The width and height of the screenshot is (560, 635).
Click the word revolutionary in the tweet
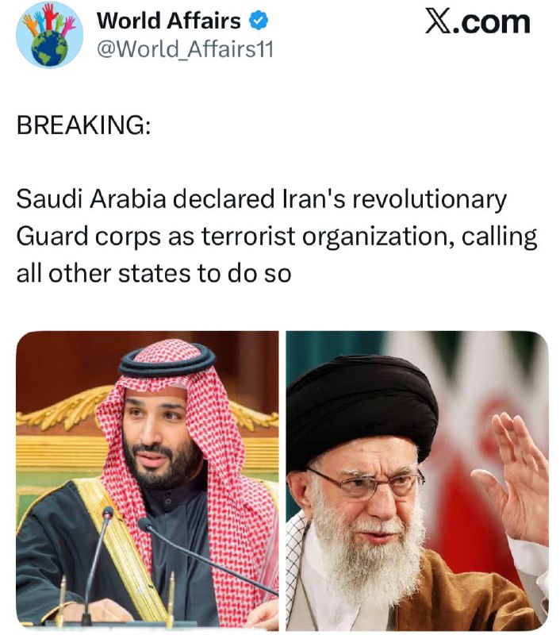[x=429, y=200]
